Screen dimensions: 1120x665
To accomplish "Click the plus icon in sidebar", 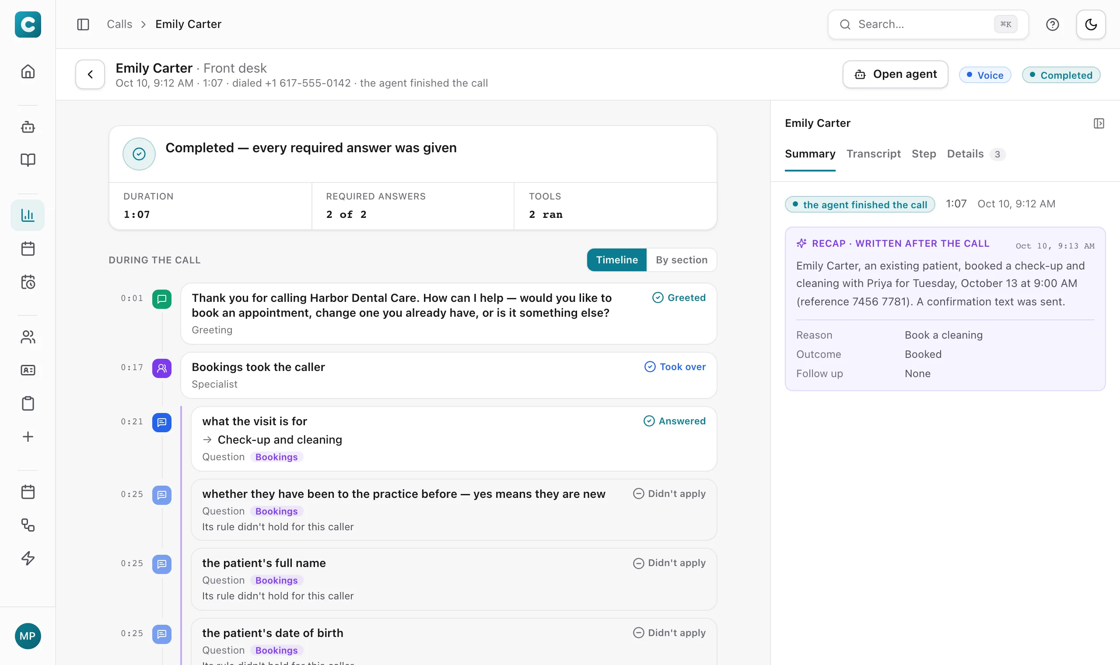I will [28, 437].
